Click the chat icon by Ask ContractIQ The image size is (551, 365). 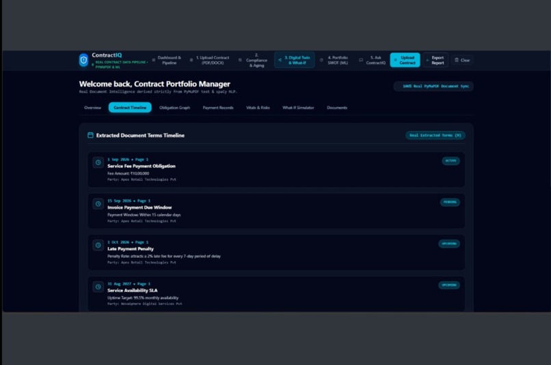click(x=361, y=60)
